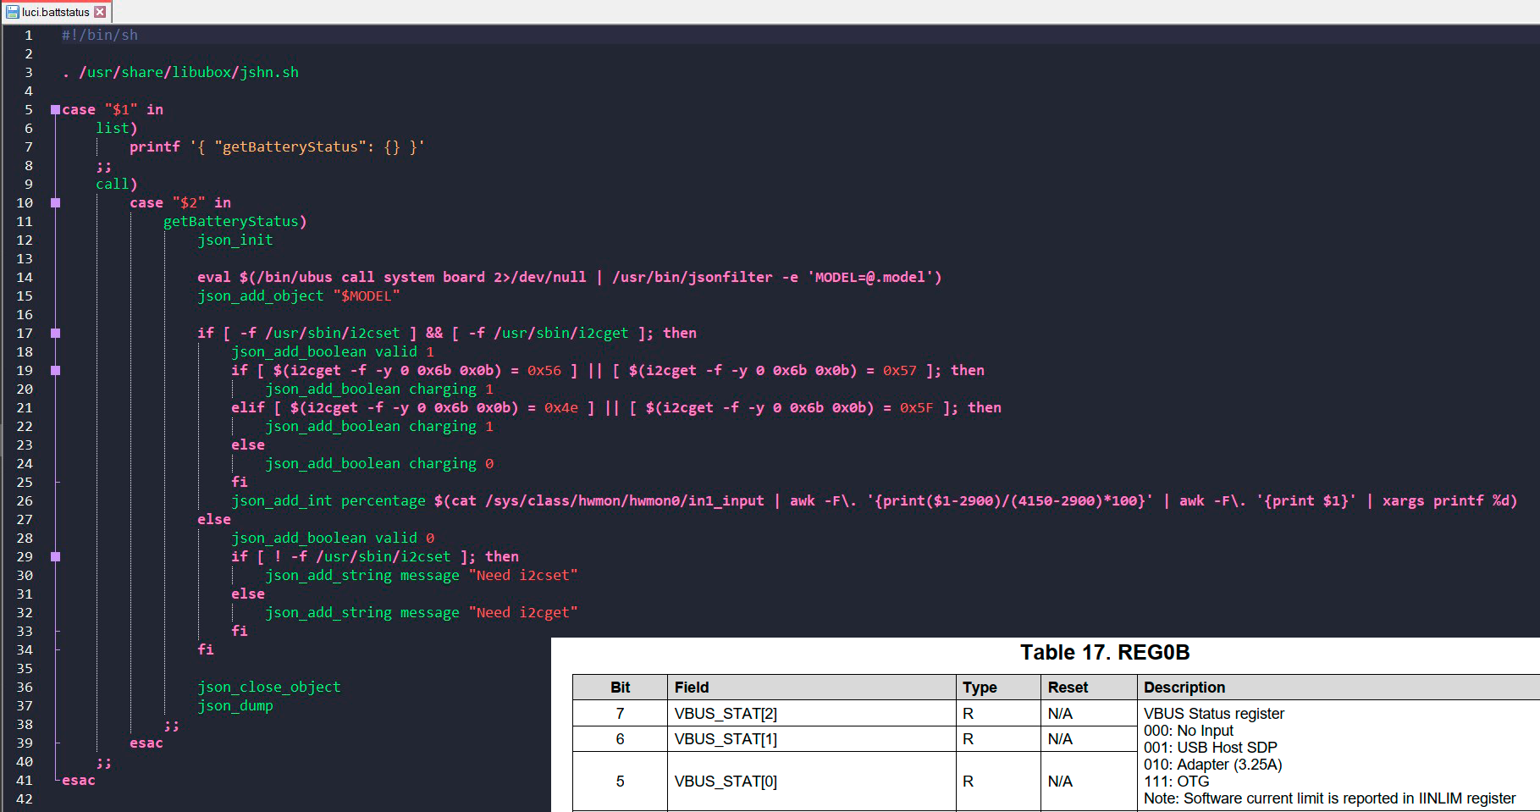This screenshot has width=1540, height=812.
Task: Click the '0x5F' hex value
Action: 917,407
